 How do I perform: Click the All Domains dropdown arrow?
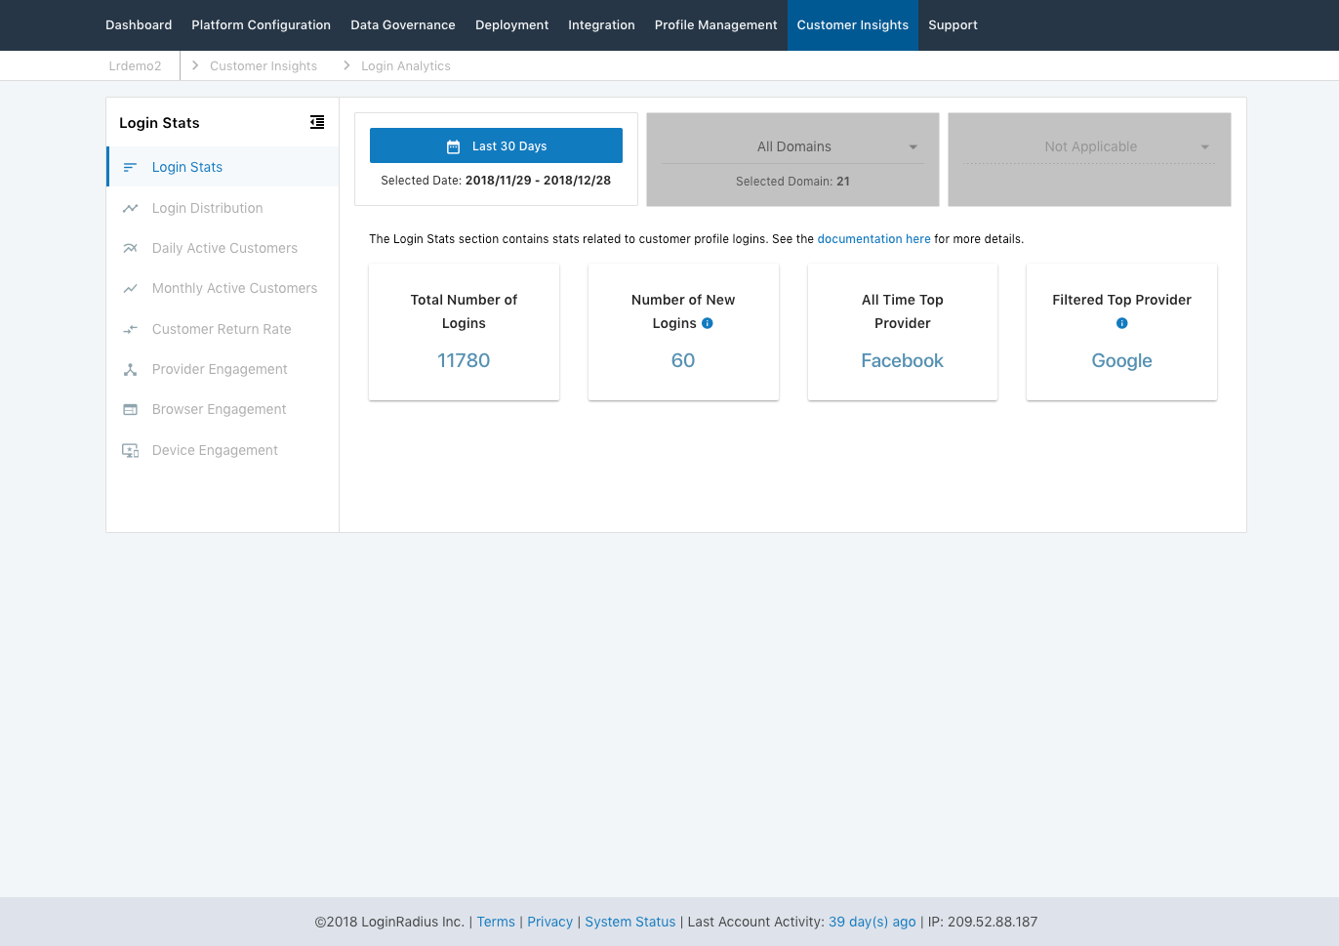pyautogui.click(x=913, y=147)
